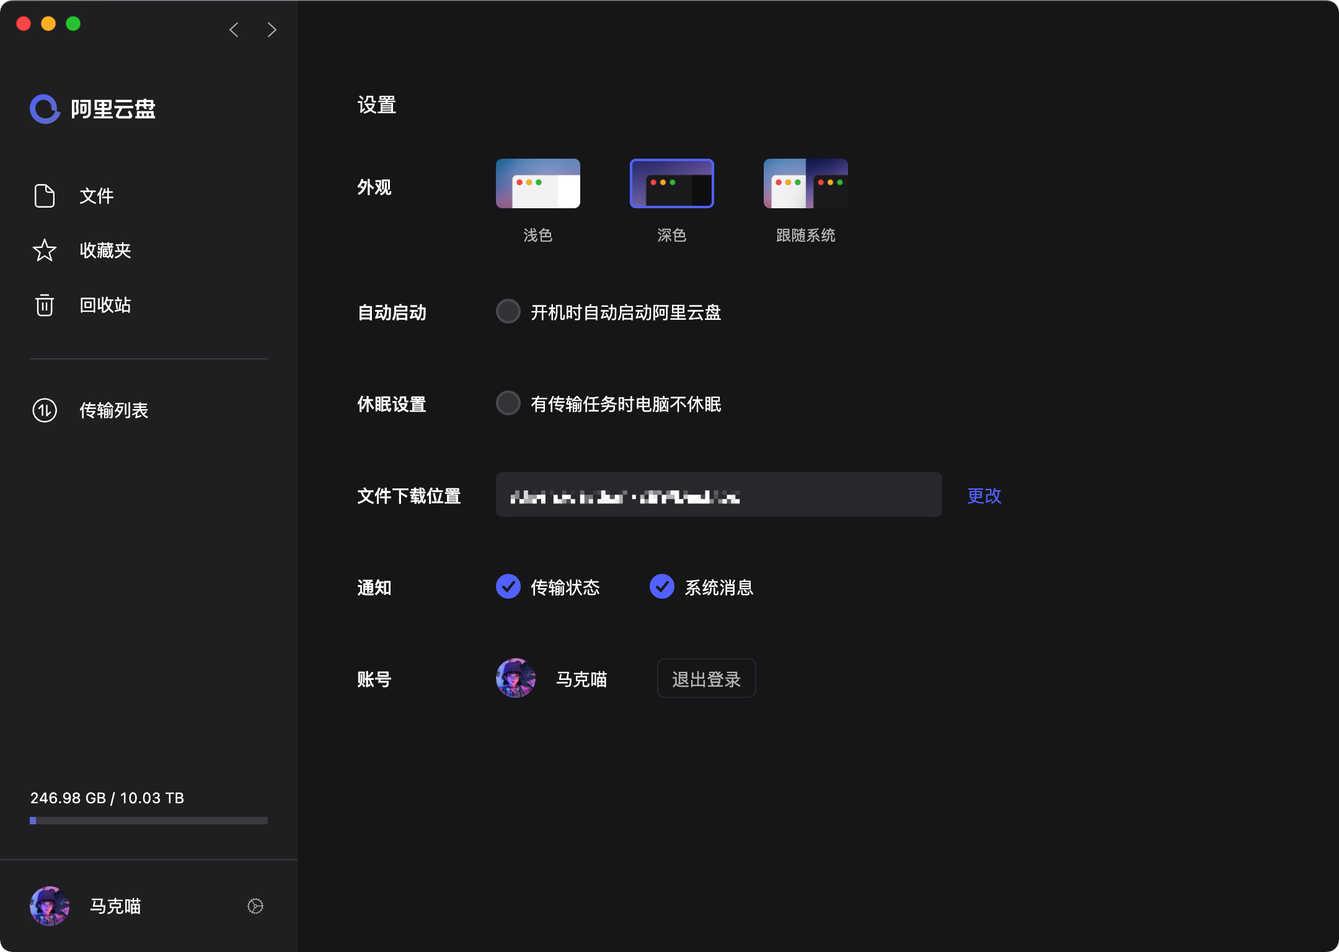Enable 有传输任务时电脑不休眠 option
This screenshot has height=952, width=1339.
click(508, 403)
